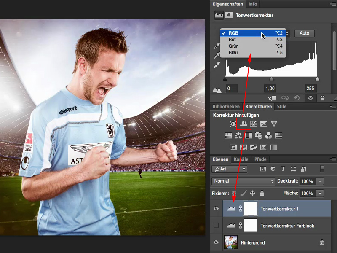Switch to the Bibliotheken tab

click(x=226, y=107)
